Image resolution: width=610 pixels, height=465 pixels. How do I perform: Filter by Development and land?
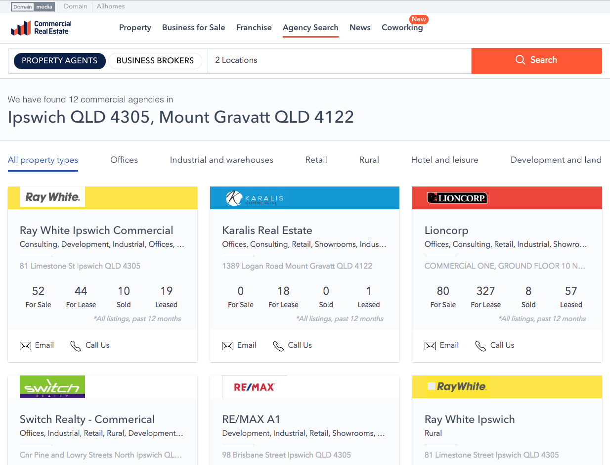(556, 160)
